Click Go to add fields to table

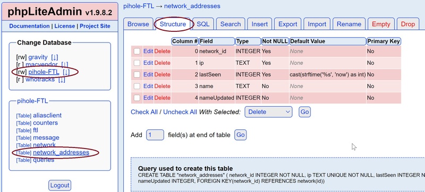point(241,135)
